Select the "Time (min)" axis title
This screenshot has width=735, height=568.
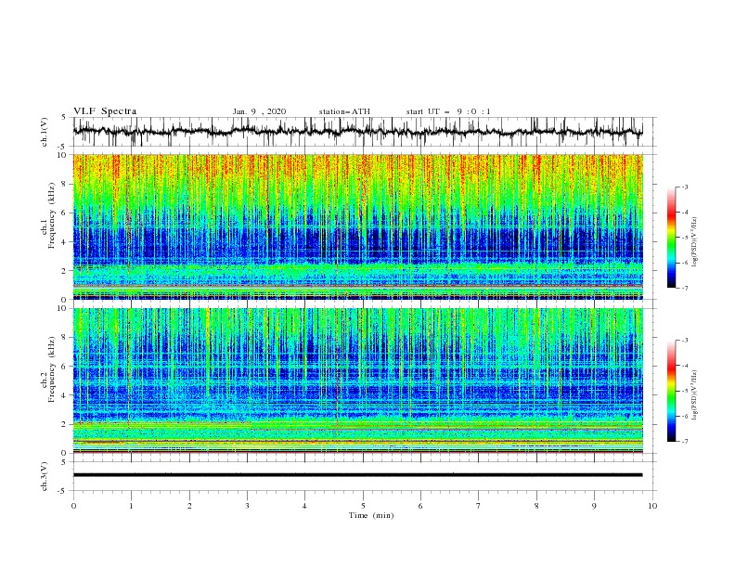(x=371, y=515)
